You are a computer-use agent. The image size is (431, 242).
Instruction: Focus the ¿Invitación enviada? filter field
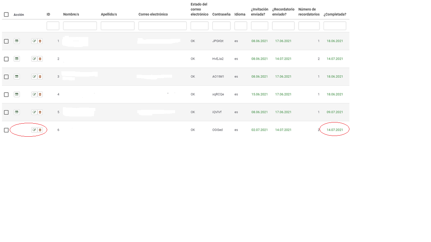pos(260,26)
